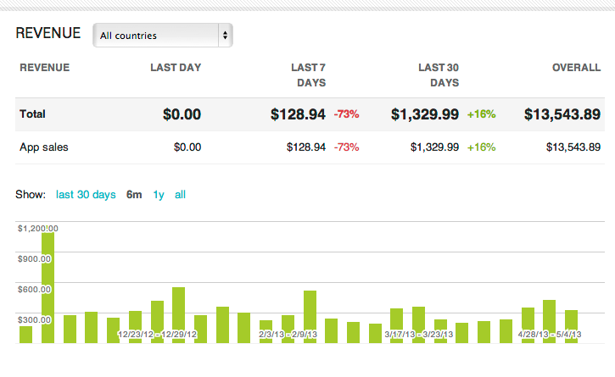Show all-time revenue chart
The image size is (615, 377).
pyautogui.click(x=180, y=195)
